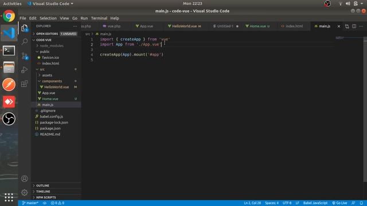Open the View menu
This screenshot has width=367, height=206.
[64, 18]
